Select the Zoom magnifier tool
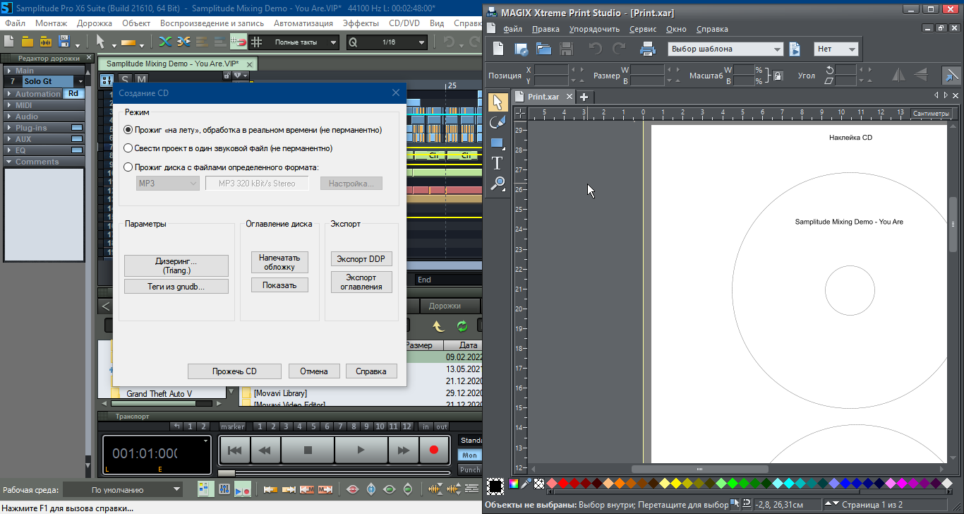 [497, 184]
